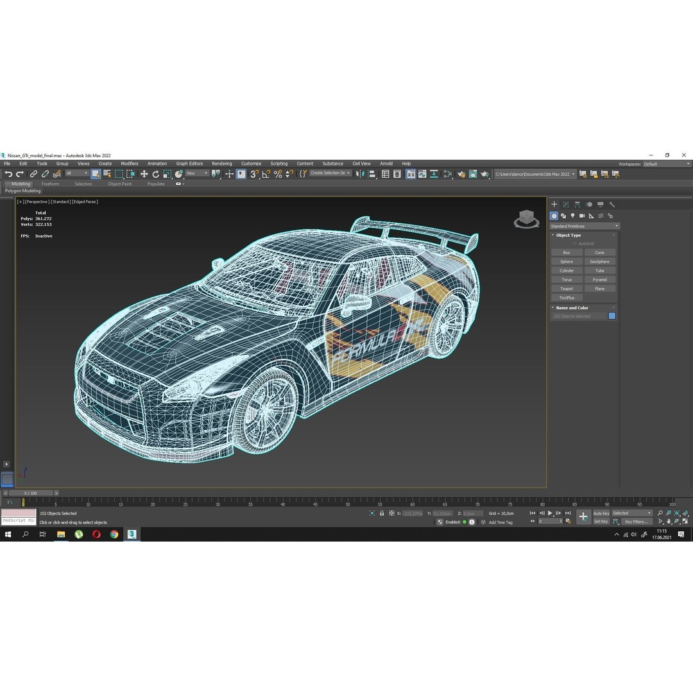Select the Bind to Space Warp icon
The height and width of the screenshot is (693, 693).
56,174
